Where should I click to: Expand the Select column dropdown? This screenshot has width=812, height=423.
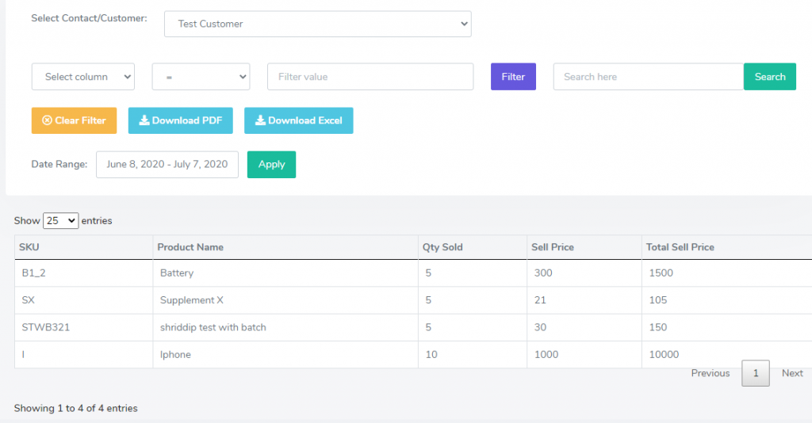(x=83, y=77)
